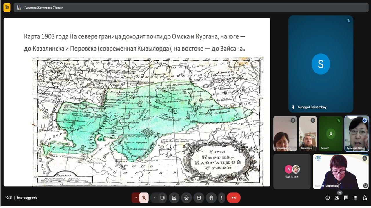Leave the call with red hang-up button

pos(234,198)
